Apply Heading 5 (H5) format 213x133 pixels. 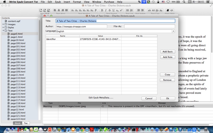(88, 10)
